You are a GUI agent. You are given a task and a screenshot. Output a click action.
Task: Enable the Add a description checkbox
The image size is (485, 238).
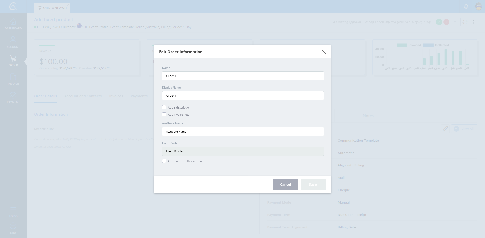click(164, 107)
